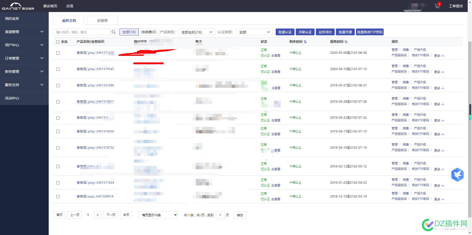472x235 pixels.
Task: Tick checkbox for HK1518752 row
Action: (58, 148)
